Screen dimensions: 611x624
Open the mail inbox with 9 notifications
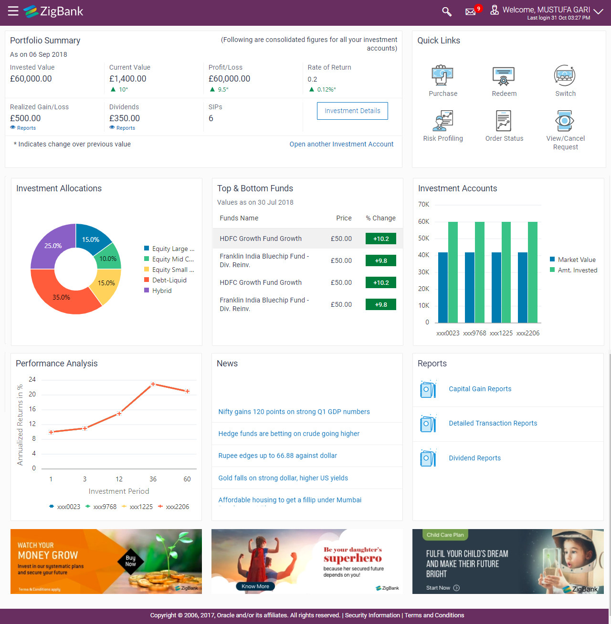pyautogui.click(x=471, y=11)
